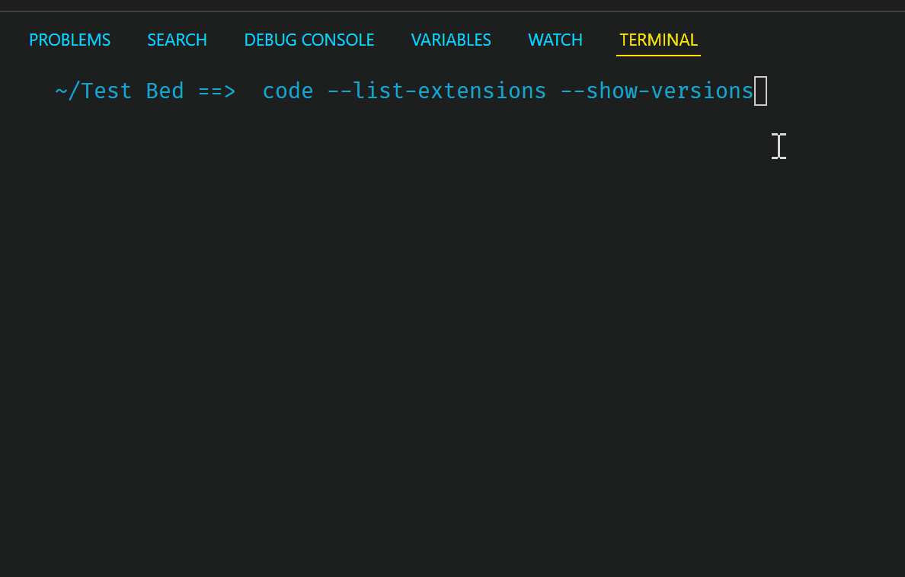Select the active TERMINAL tab
Image resolution: width=905 pixels, height=577 pixels.
[658, 40]
